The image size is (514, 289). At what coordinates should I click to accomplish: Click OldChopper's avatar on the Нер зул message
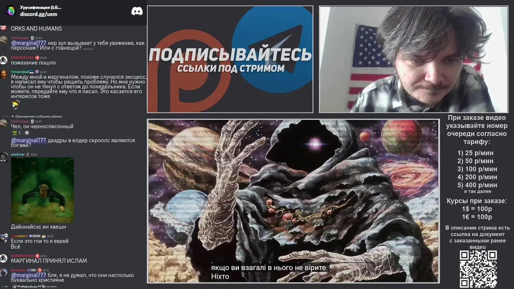pyautogui.click(x=4, y=40)
